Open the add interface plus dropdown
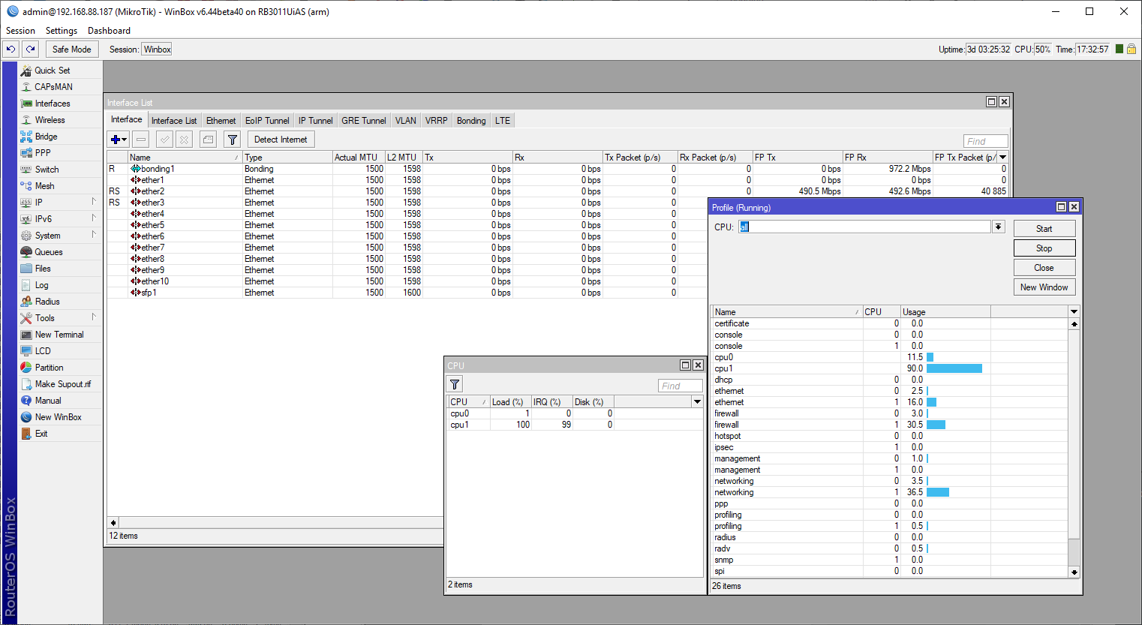This screenshot has height=625, width=1142. click(x=119, y=140)
